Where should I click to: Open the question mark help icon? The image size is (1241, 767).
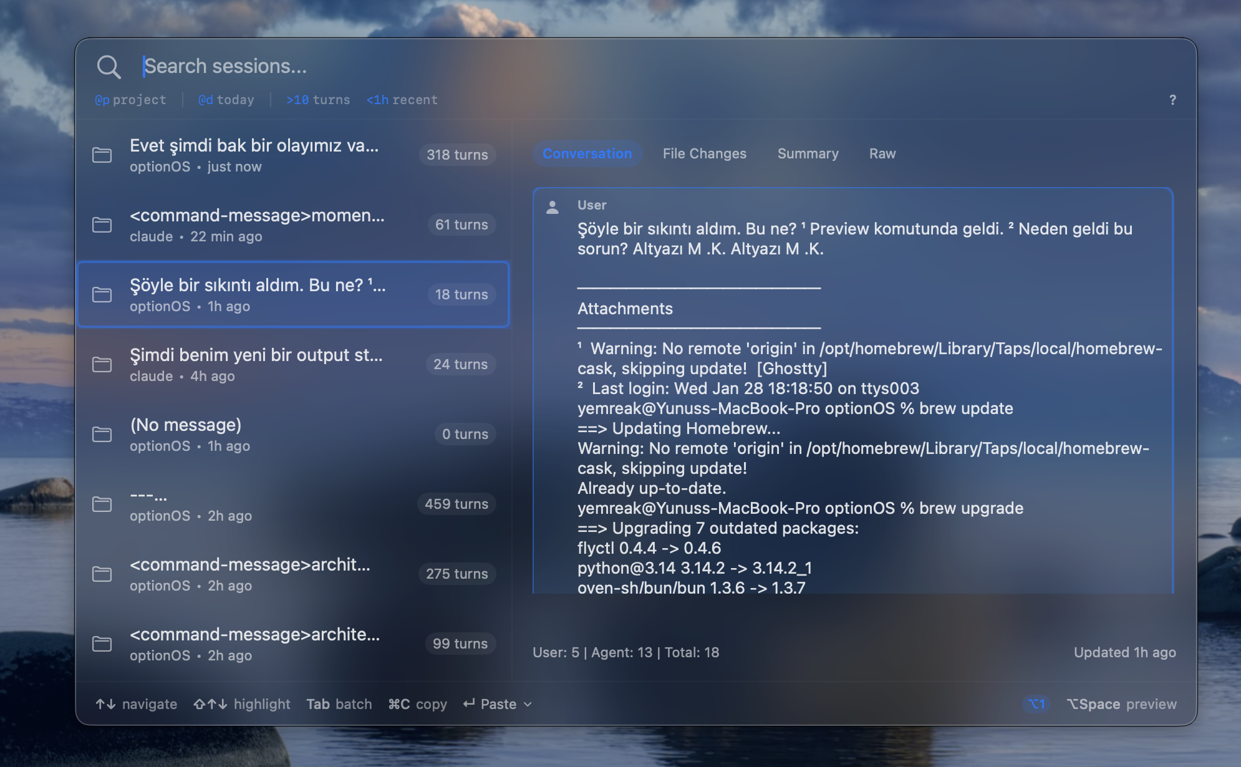[1172, 100]
